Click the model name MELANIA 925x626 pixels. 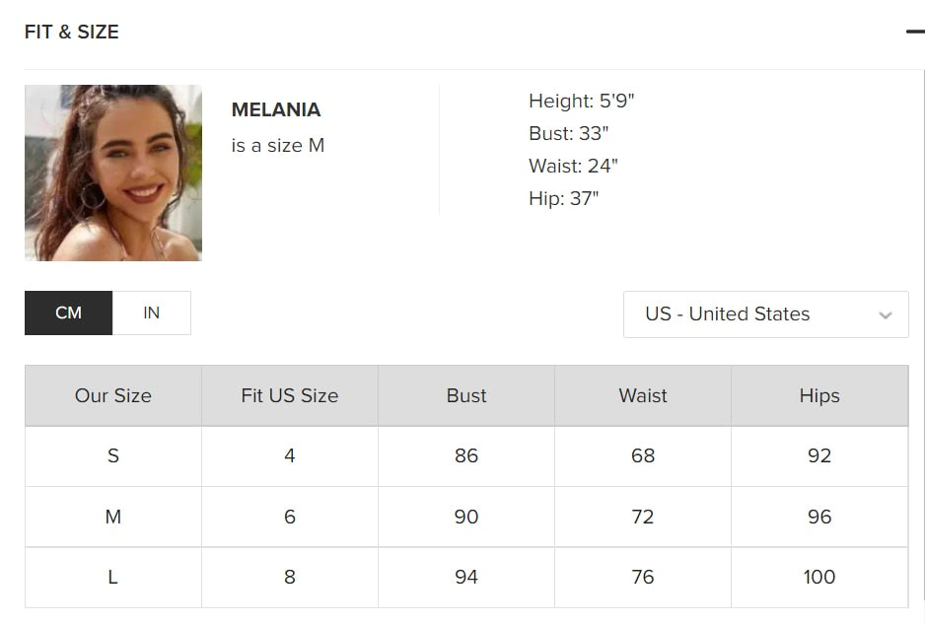tap(276, 109)
